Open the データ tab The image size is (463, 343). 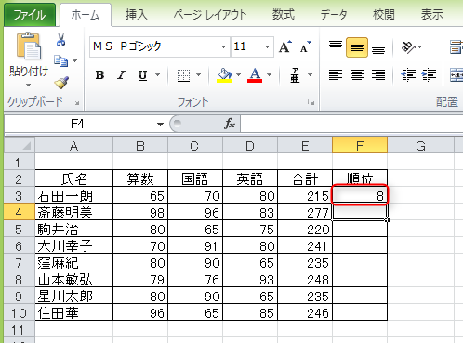click(334, 15)
